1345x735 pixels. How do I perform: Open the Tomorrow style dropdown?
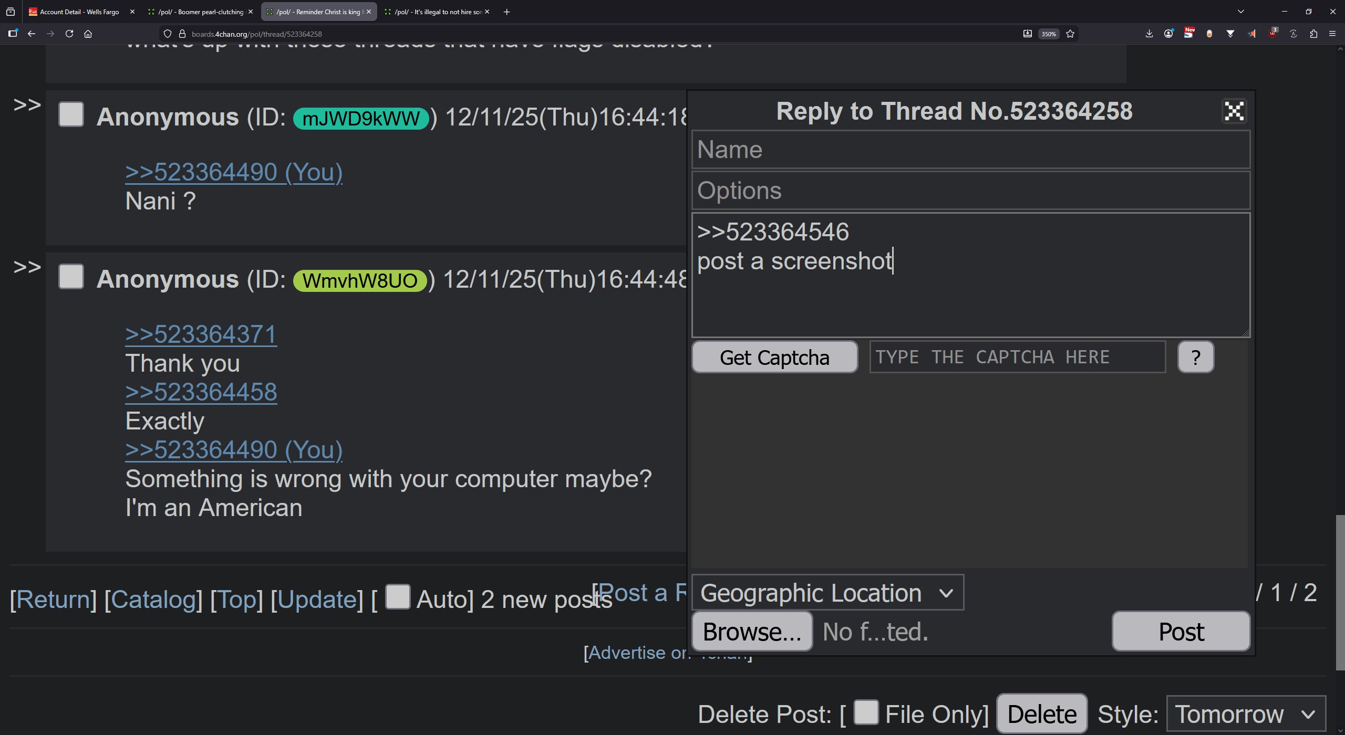(x=1245, y=714)
